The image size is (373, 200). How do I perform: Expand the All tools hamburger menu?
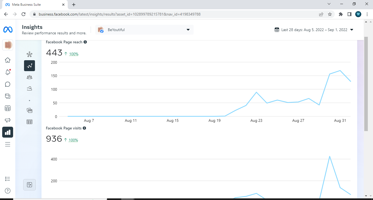pyautogui.click(x=8, y=144)
